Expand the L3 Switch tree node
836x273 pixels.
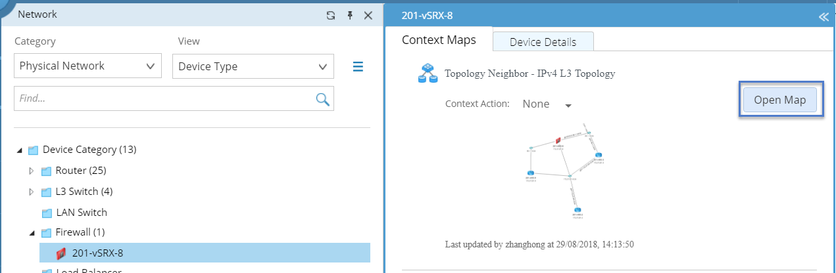coord(31,192)
